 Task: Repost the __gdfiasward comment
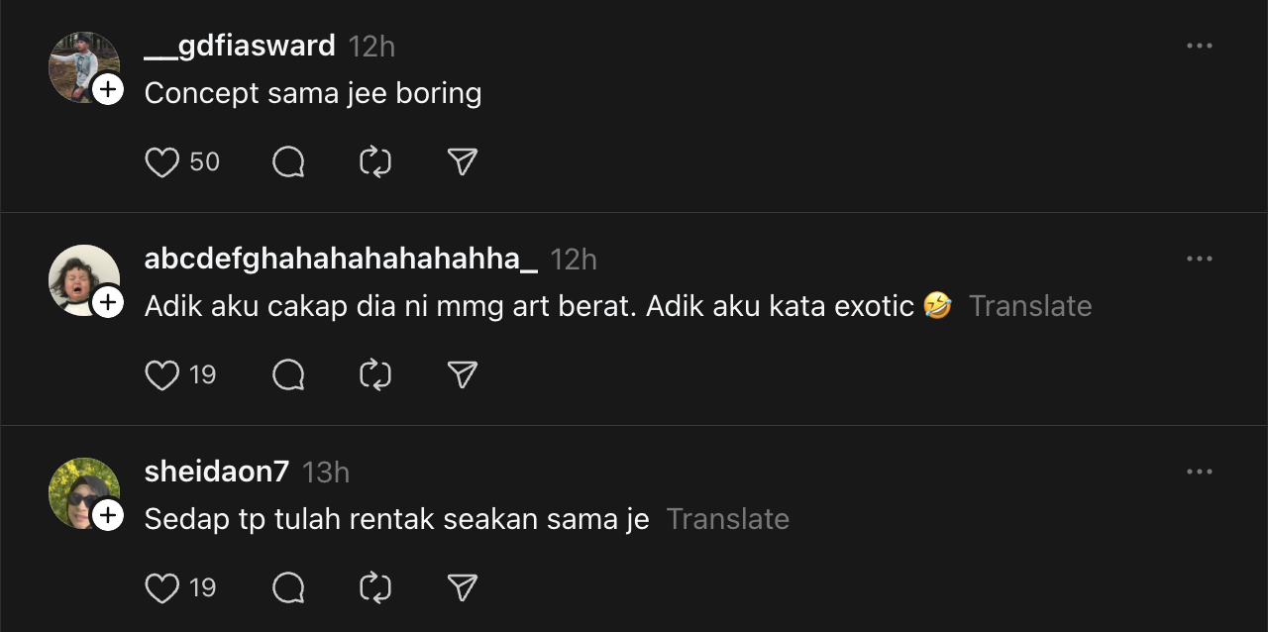tap(375, 162)
